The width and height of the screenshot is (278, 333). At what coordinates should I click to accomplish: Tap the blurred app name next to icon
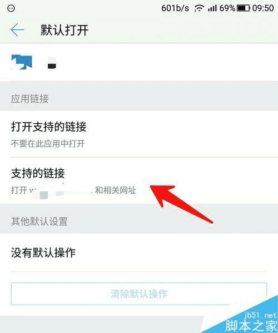pyautogui.click(x=52, y=63)
